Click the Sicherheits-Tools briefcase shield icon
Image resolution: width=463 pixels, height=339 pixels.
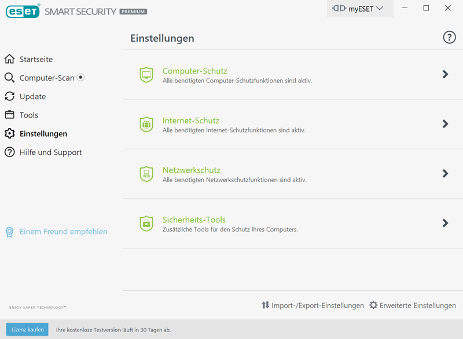[146, 223]
